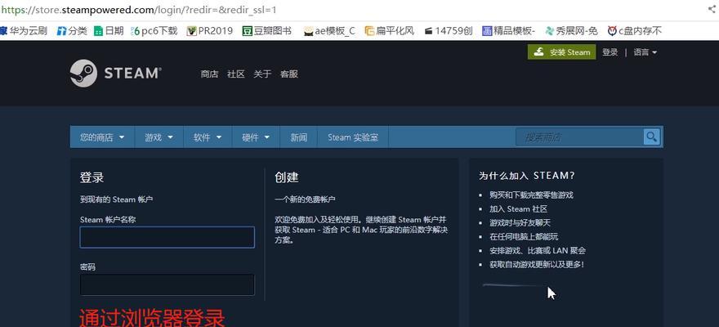Open the 商店 menu in header
The height and width of the screenshot is (327, 719).
click(x=209, y=74)
